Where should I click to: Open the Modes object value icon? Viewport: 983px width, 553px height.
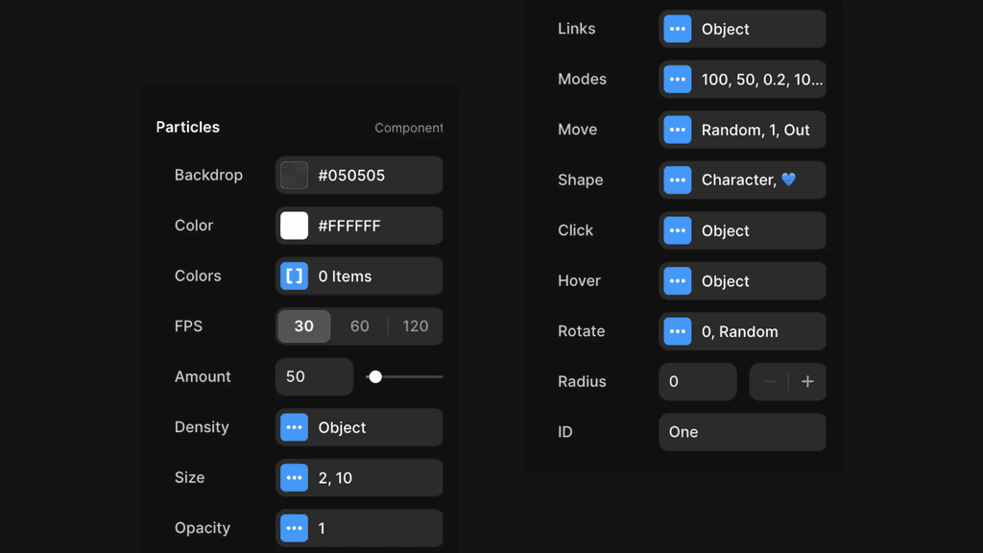tap(677, 79)
